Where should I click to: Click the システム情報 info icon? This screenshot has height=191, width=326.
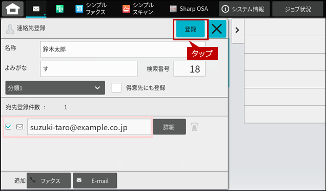(x=226, y=9)
